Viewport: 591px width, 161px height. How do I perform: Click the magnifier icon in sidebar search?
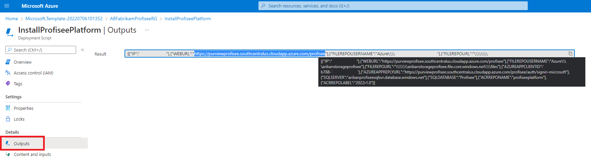9,50
